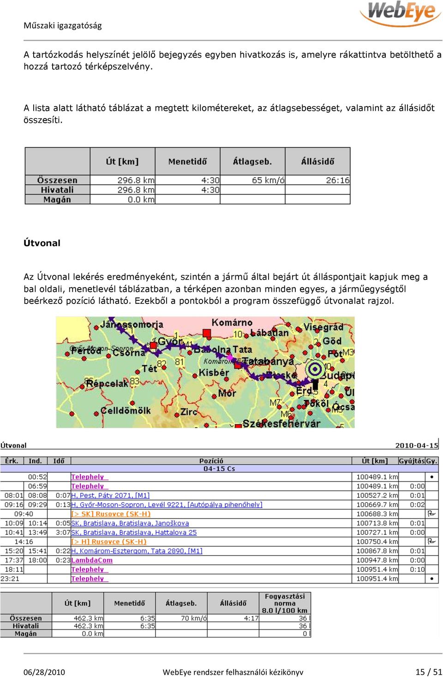The width and height of the screenshot is (443, 678).
Task: Click the black vehicle marker below the target circle
Action: pos(315,384)
